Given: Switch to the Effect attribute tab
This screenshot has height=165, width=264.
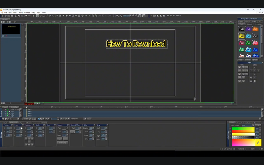Looking at the screenshot, I should pyautogui.click(x=28, y=123).
